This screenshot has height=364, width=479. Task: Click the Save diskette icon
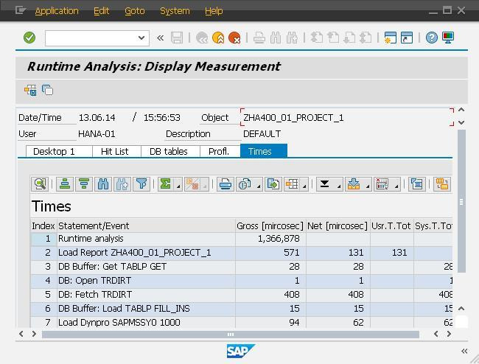pyautogui.click(x=177, y=38)
